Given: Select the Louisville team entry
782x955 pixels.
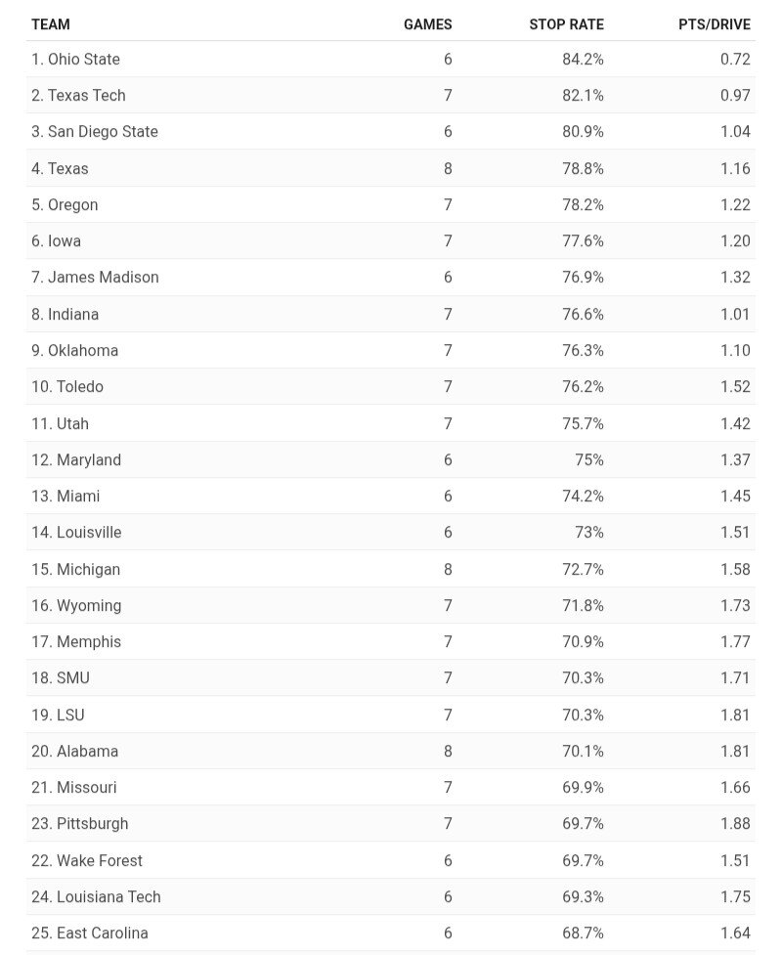Looking at the screenshot, I should point(77,533).
